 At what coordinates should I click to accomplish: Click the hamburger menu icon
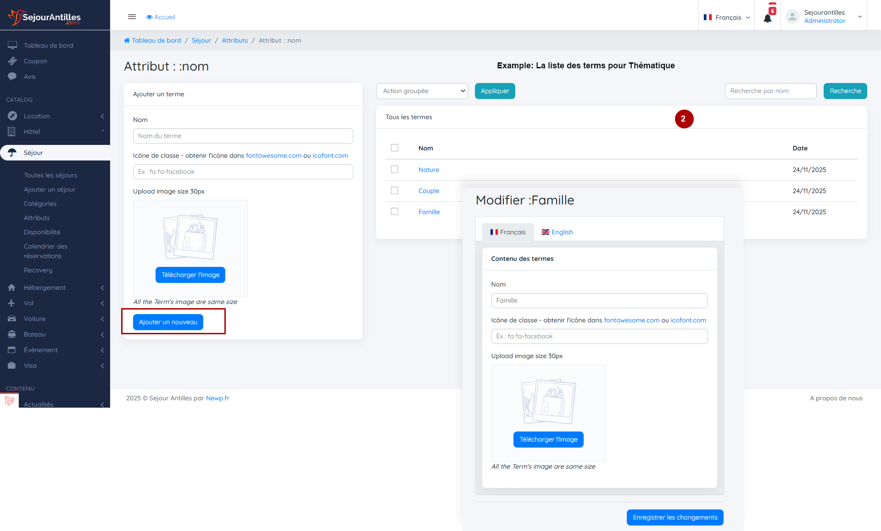click(132, 17)
